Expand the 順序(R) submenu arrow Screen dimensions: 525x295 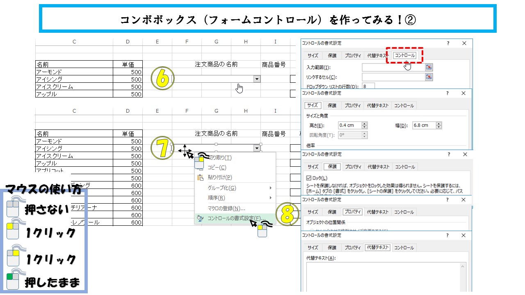pyautogui.click(x=271, y=198)
